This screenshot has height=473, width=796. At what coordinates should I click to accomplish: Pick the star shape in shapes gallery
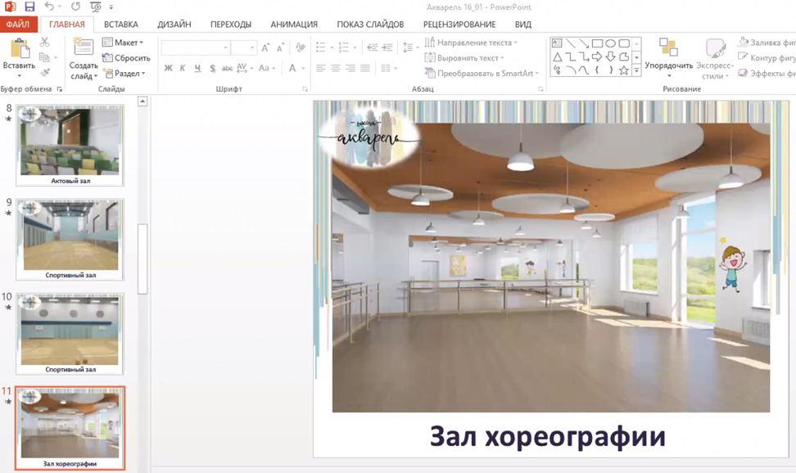[624, 71]
